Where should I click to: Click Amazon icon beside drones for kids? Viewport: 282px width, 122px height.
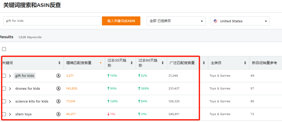[x=58, y=89]
